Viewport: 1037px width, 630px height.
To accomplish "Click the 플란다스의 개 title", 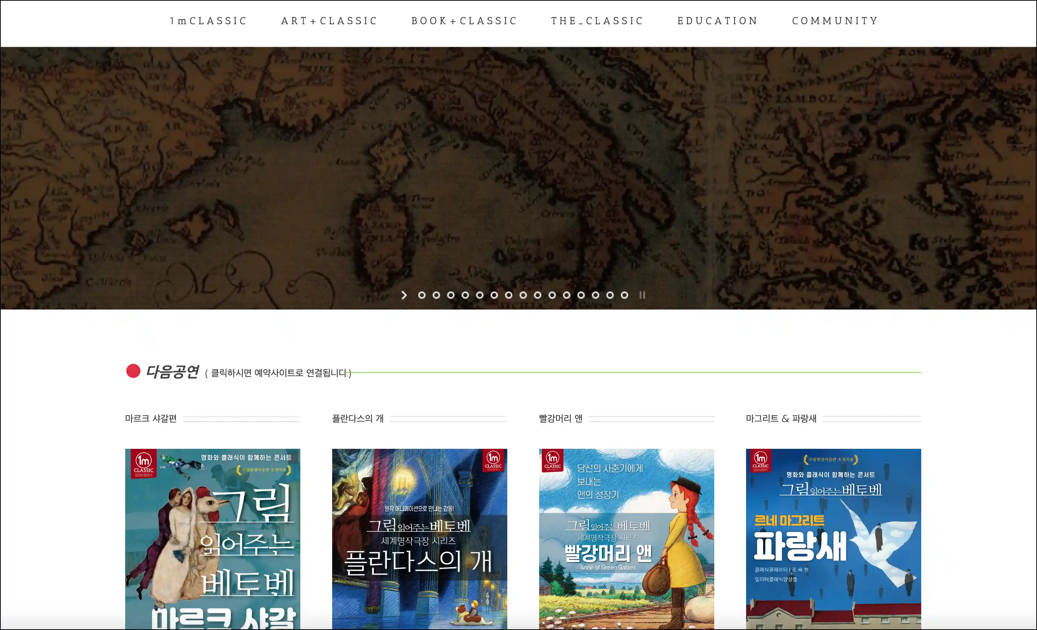I will [358, 418].
